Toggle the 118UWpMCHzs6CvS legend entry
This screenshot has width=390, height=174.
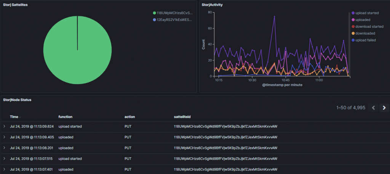pyautogui.click(x=172, y=13)
